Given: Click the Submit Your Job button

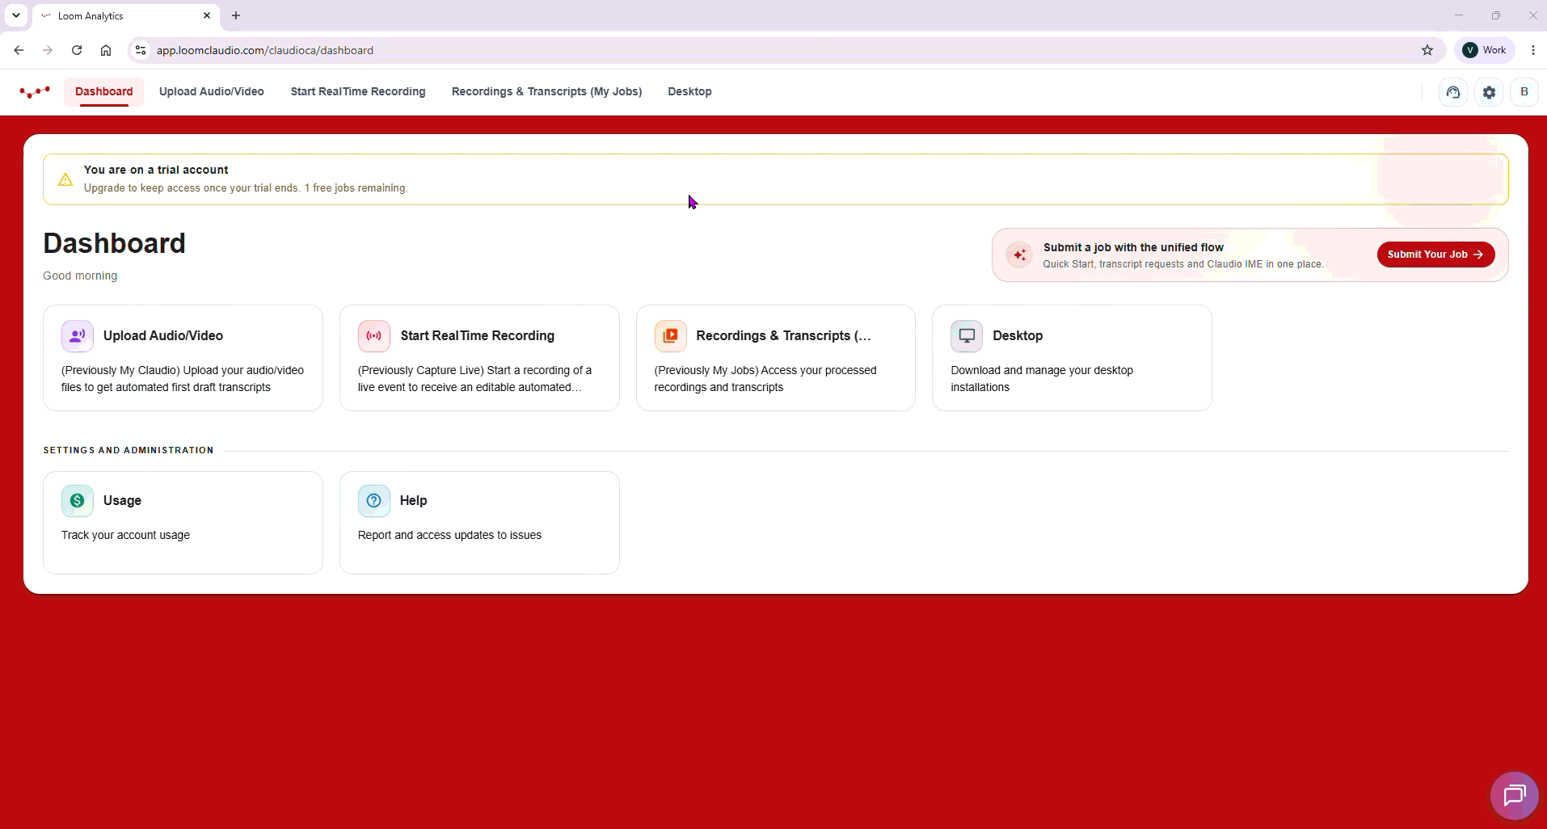Looking at the screenshot, I should coord(1435,255).
